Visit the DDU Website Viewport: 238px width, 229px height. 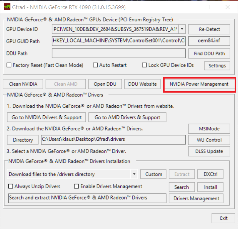[x=142, y=84]
